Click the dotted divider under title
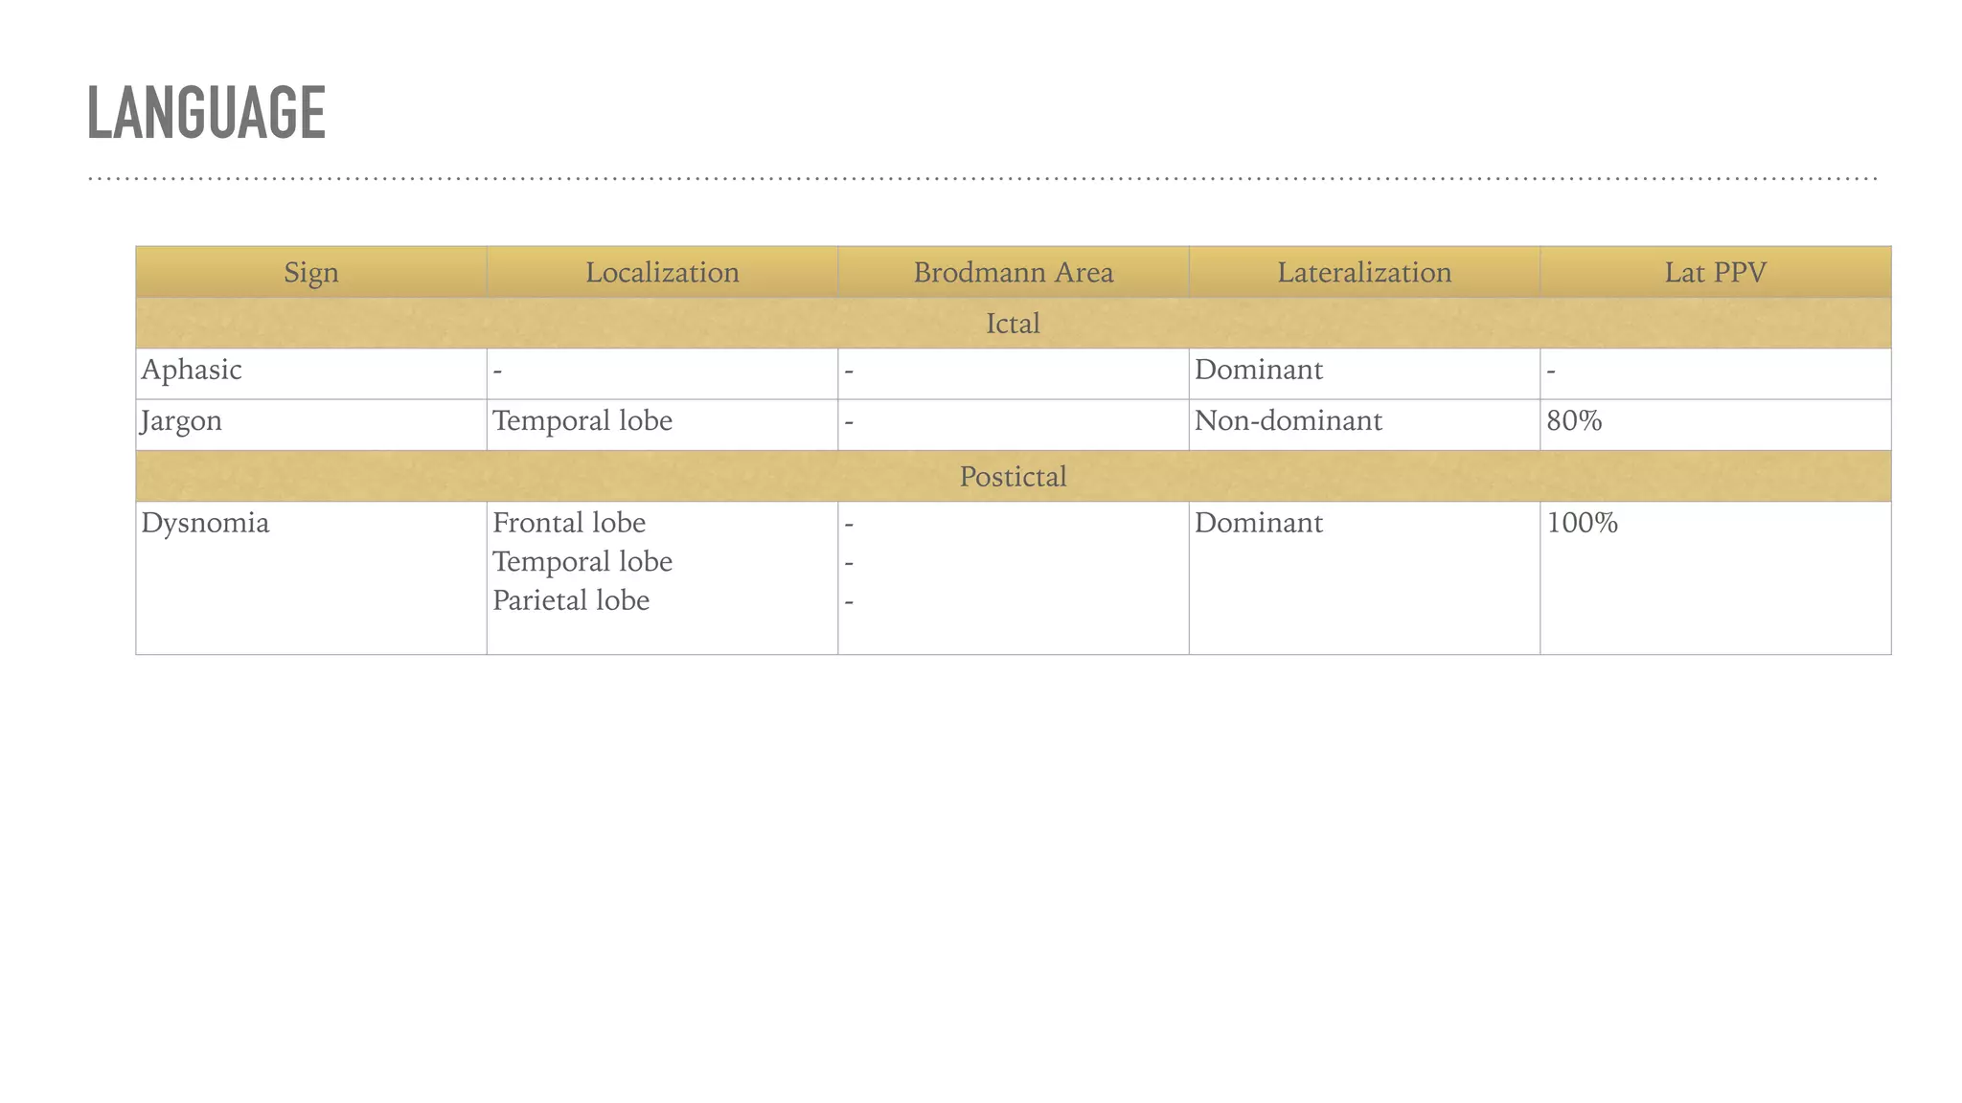The image size is (1962, 1103). coord(981,178)
